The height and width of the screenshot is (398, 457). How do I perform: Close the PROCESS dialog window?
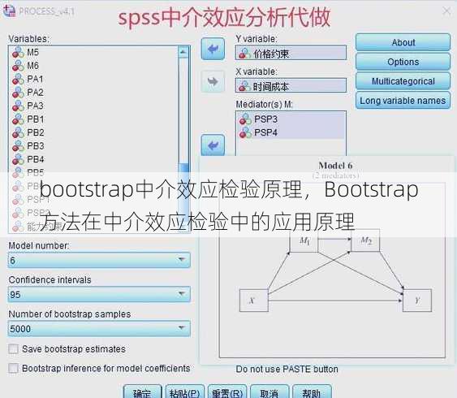[446, 11]
